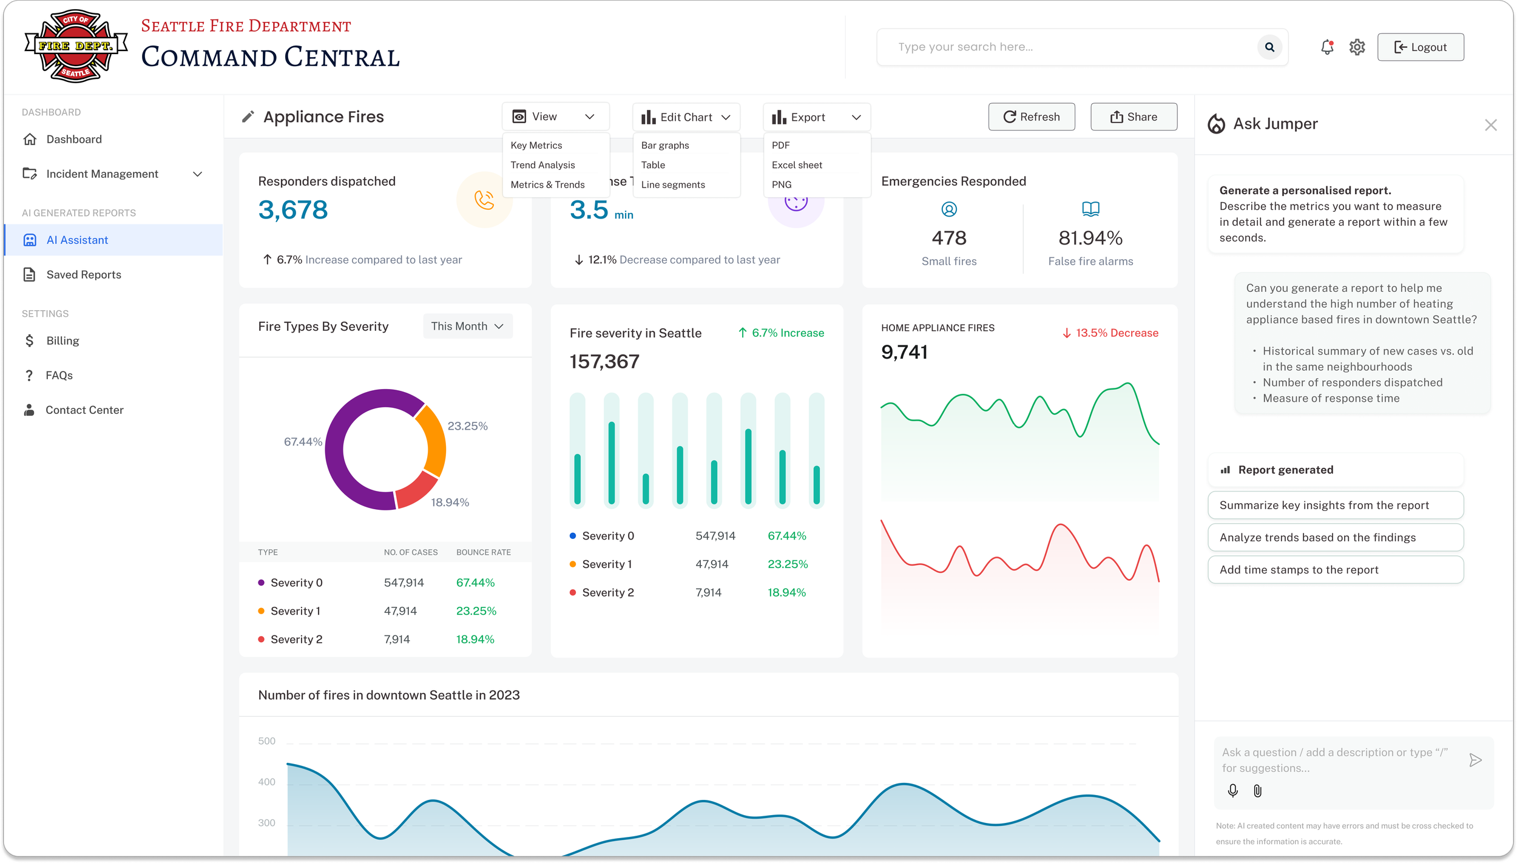Click the attachment paperclip icon
Viewport: 1517px width, 863px height.
pyautogui.click(x=1257, y=790)
